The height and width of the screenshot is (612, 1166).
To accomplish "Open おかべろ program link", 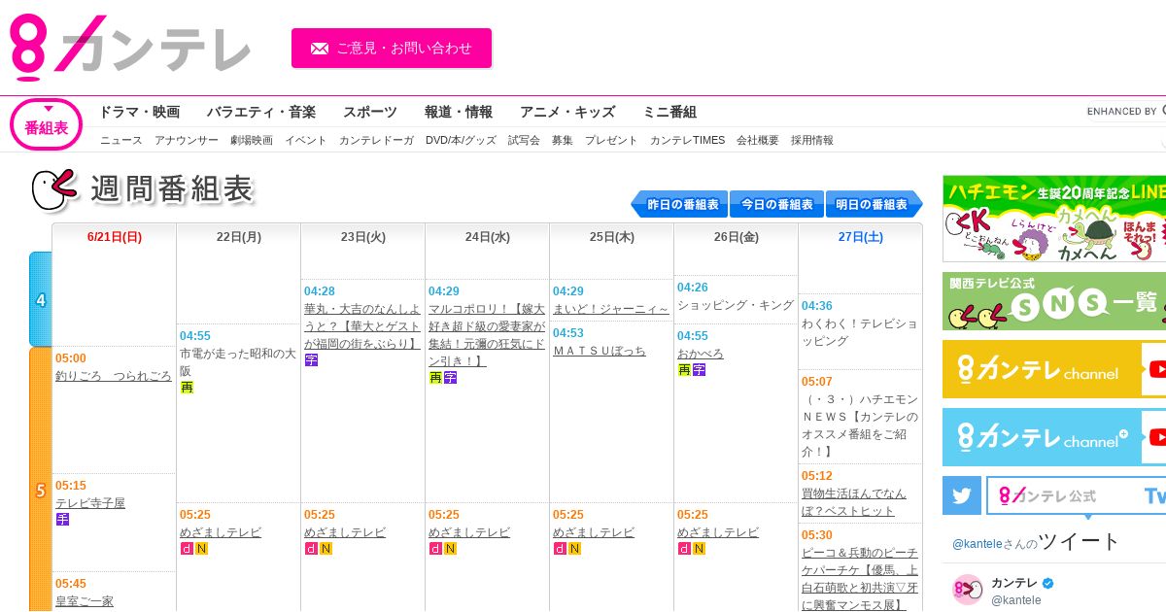I will pyautogui.click(x=701, y=354).
